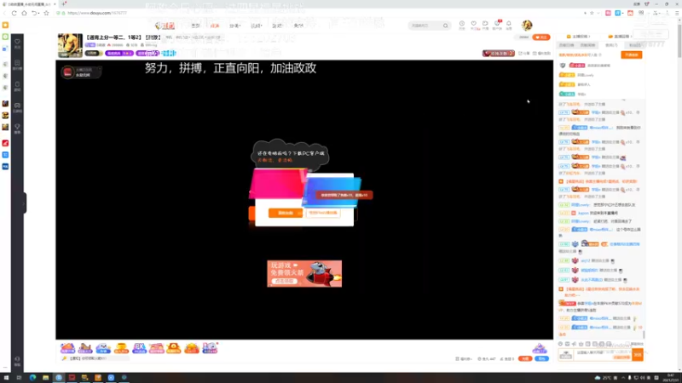Select the second tab in chat panel
Viewport: 682px width, 383px height.
[587, 45]
